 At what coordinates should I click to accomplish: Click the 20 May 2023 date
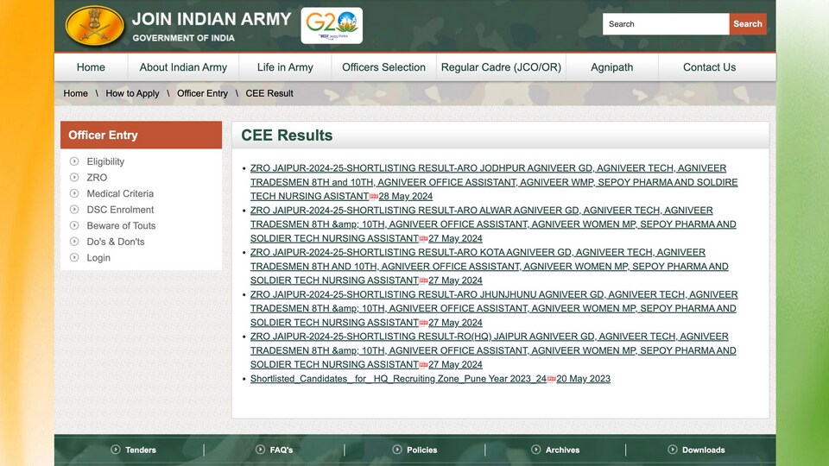pyautogui.click(x=583, y=379)
